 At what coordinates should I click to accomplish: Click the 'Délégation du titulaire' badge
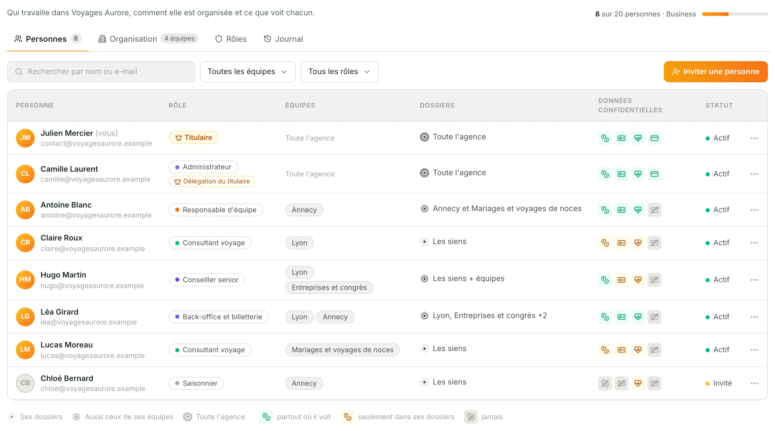(212, 181)
